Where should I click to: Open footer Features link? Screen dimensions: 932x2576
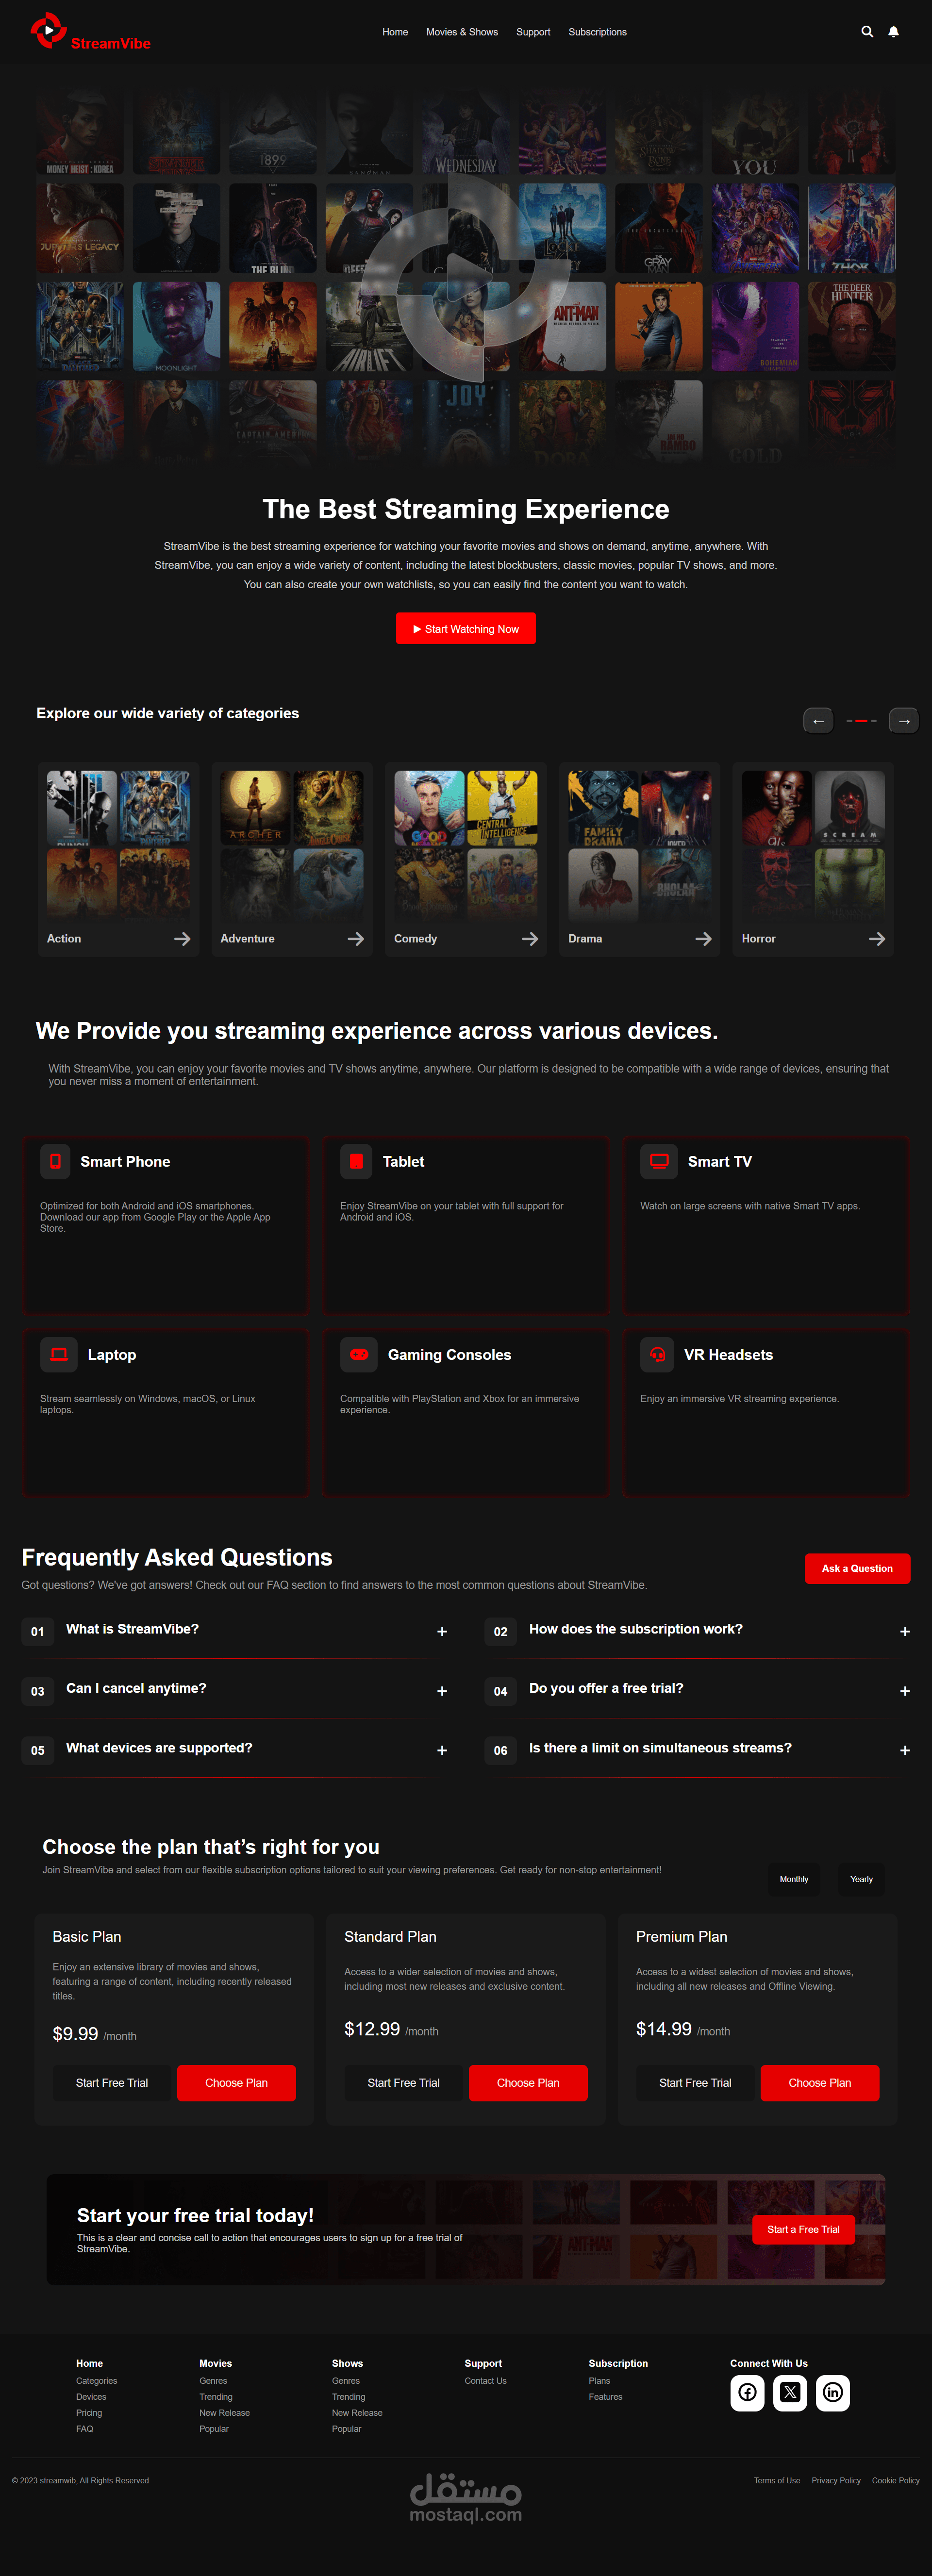(606, 2397)
